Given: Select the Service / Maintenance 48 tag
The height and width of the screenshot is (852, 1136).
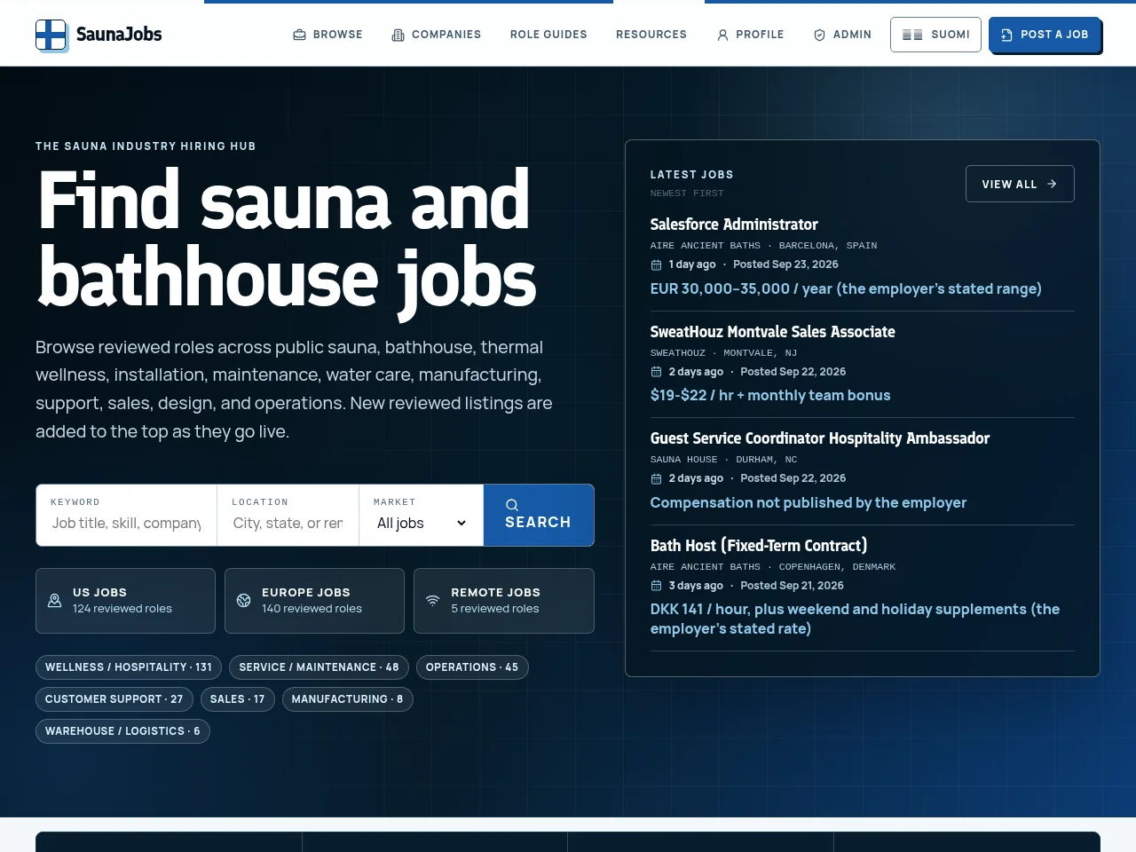Looking at the screenshot, I should click(319, 667).
